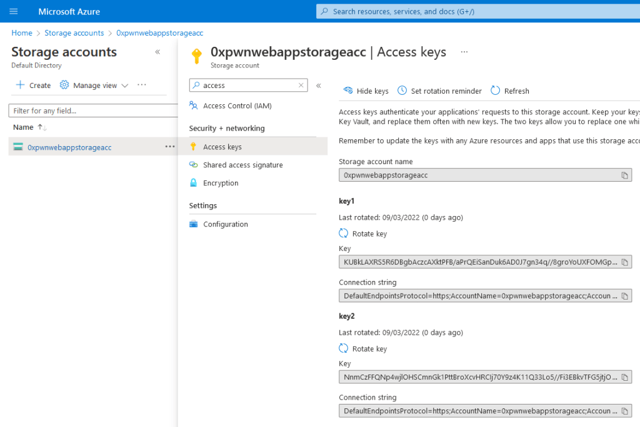The height and width of the screenshot is (427, 640).
Task: Copy the storage account name
Action: point(624,175)
